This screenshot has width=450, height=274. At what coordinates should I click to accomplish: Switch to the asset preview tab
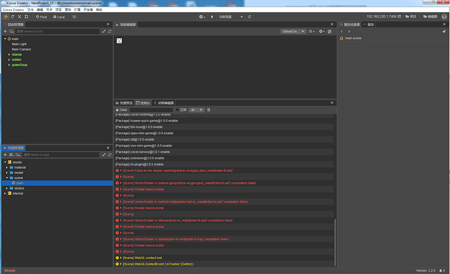coord(124,103)
